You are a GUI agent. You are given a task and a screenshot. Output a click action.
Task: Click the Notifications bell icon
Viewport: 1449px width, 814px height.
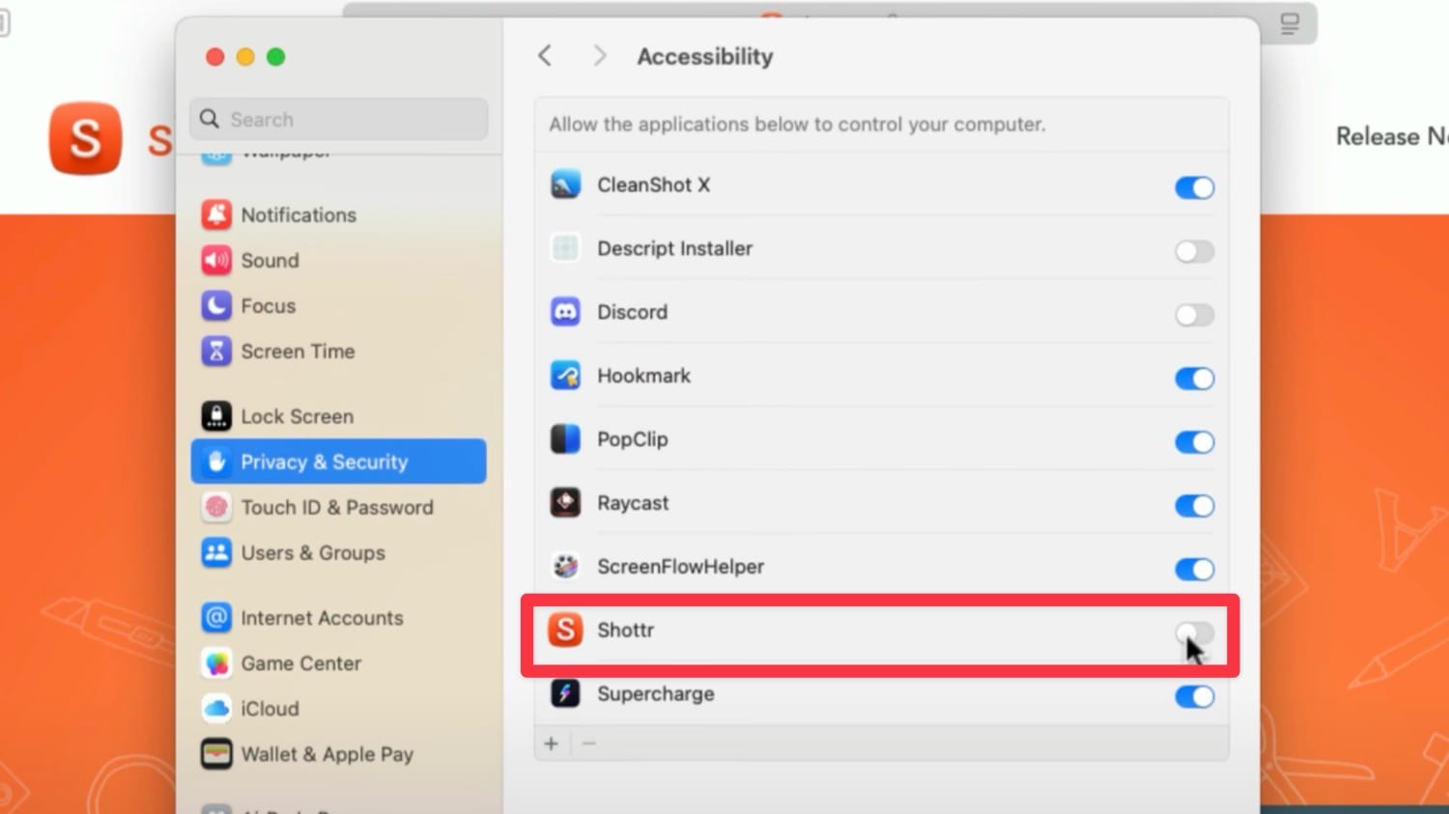click(x=215, y=214)
